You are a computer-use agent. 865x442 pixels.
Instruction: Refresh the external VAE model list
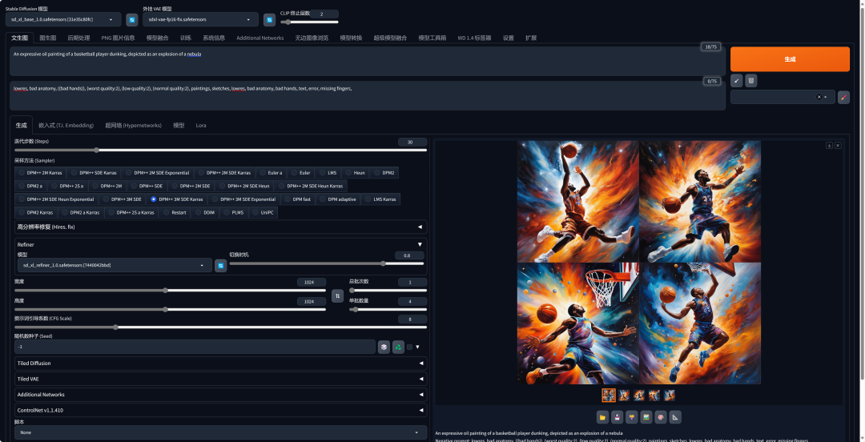(x=269, y=19)
